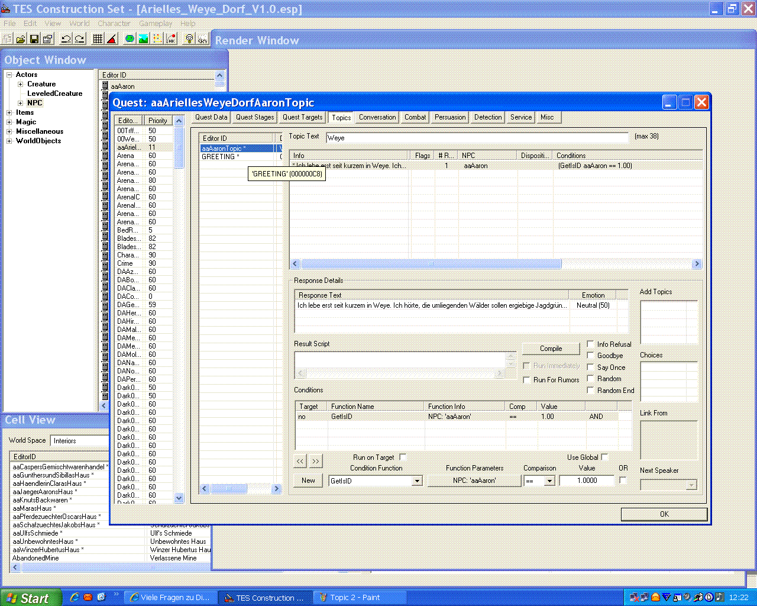Click the Undo arrow toolbar icon
The image size is (757, 606).
66,39
